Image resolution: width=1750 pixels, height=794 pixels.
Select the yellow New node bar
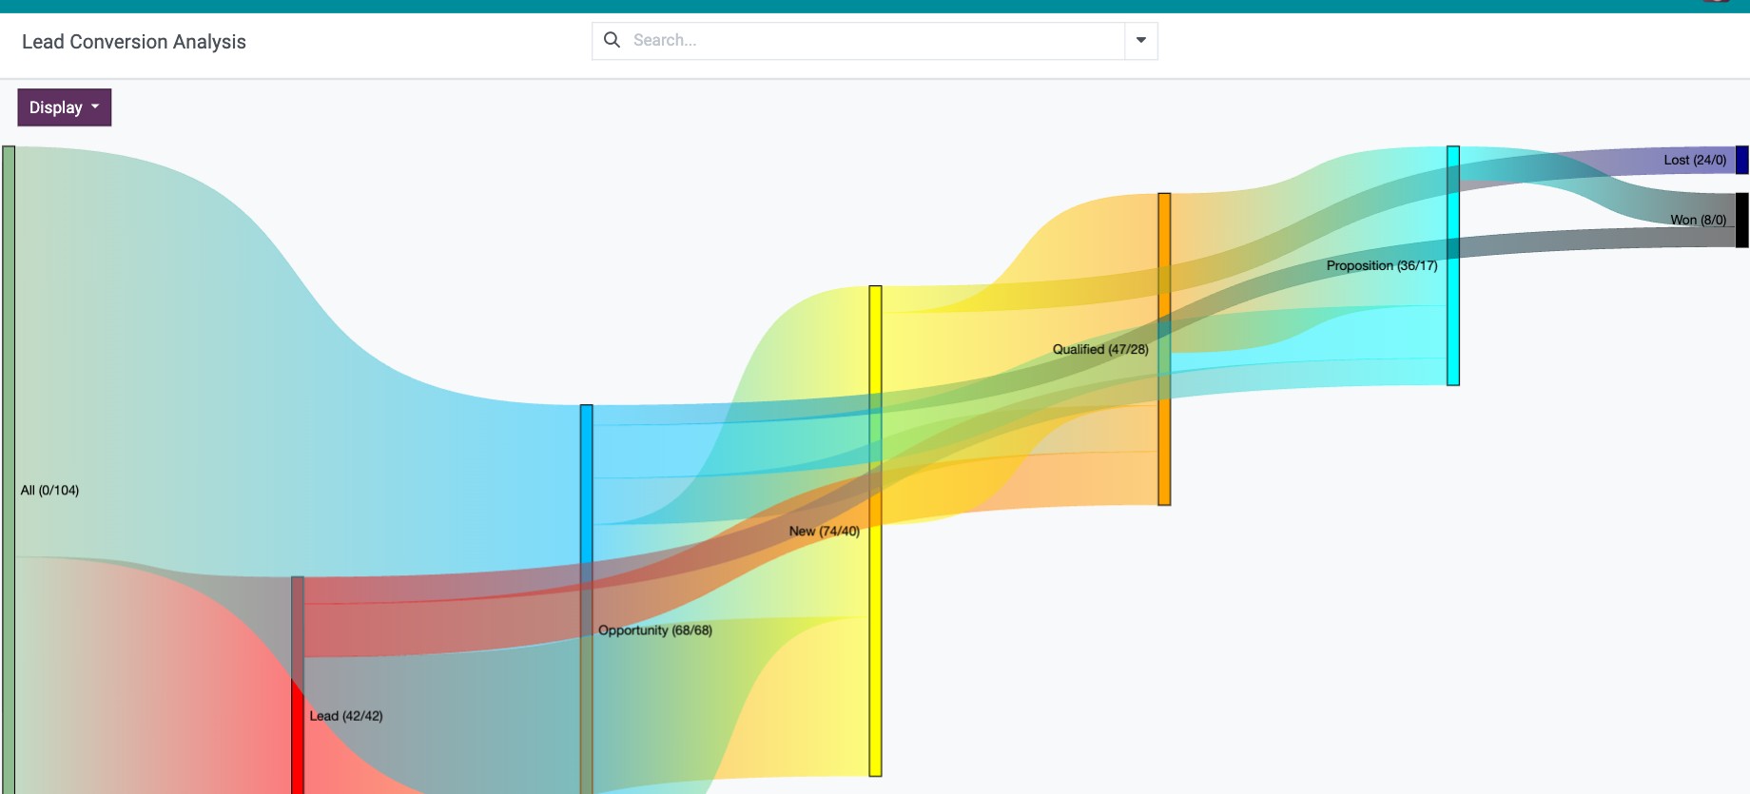[875, 531]
